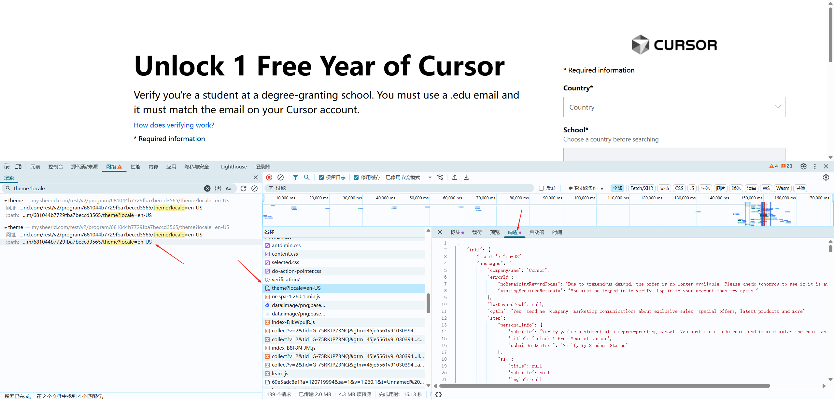Switch to the 控制台 tab
Viewport: 834px width, 400px height.
tap(55, 167)
